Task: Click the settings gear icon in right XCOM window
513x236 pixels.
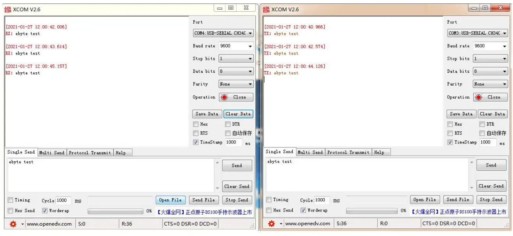Action: point(271,224)
